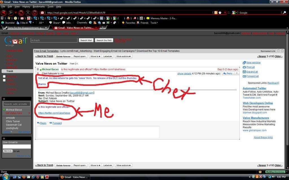Reload the page with the Refresh icon
The height and width of the screenshot is (180, 289).
click(21, 13)
